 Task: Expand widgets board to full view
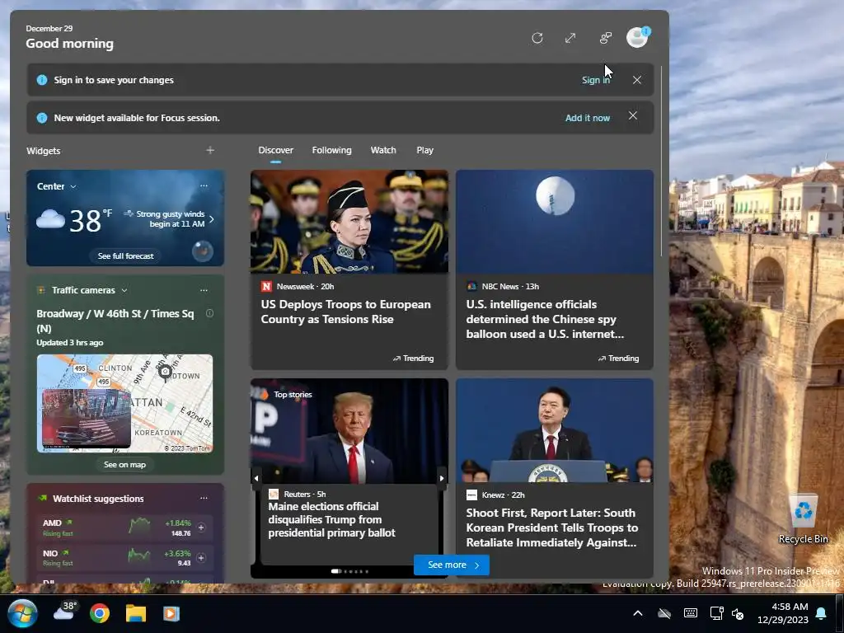pyautogui.click(x=570, y=38)
